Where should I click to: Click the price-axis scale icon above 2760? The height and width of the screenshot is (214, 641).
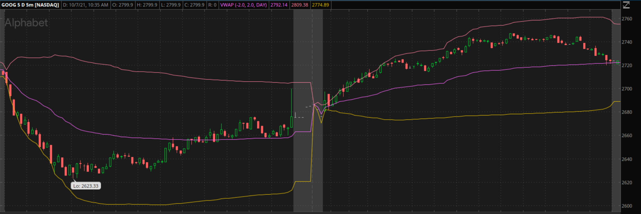626,5
